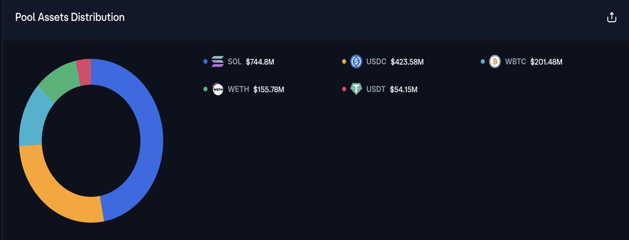629x240 pixels.
Task: Select the orange USDC legend dot
Action: (x=344, y=62)
